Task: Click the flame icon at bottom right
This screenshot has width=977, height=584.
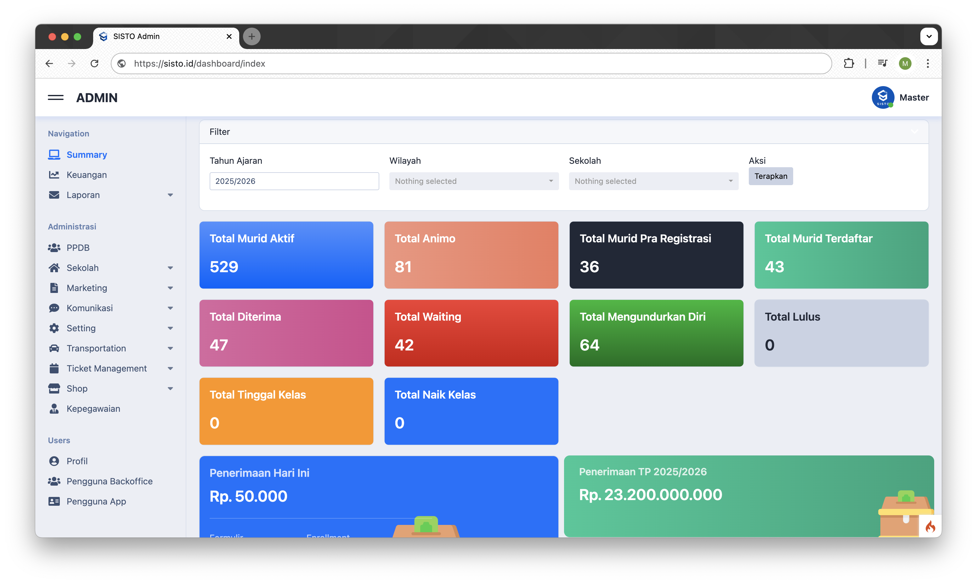Action: coord(930,526)
